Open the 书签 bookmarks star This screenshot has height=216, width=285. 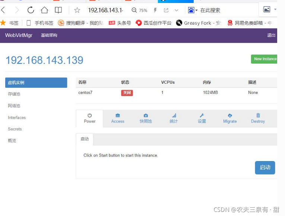[x=9, y=23]
